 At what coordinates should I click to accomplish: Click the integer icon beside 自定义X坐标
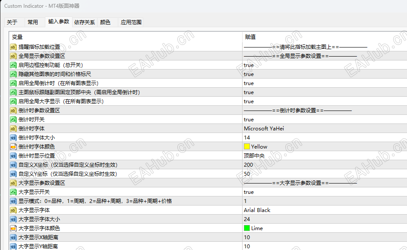pyautogui.click(x=13, y=165)
